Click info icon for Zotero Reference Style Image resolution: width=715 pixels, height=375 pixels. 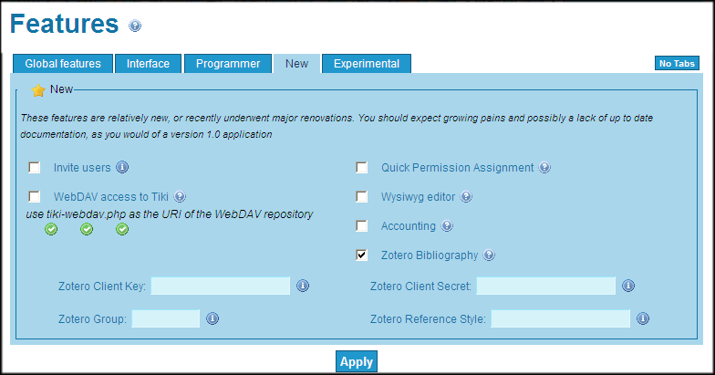pyautogui.click(x=643, y=318)
